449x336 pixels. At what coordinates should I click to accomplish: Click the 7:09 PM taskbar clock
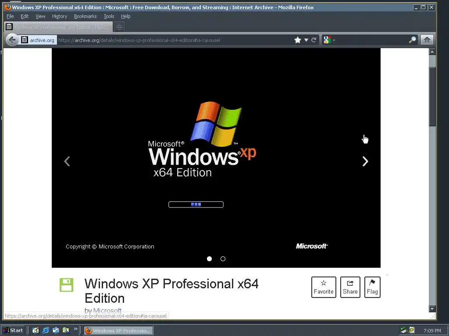tap(432, 331)
